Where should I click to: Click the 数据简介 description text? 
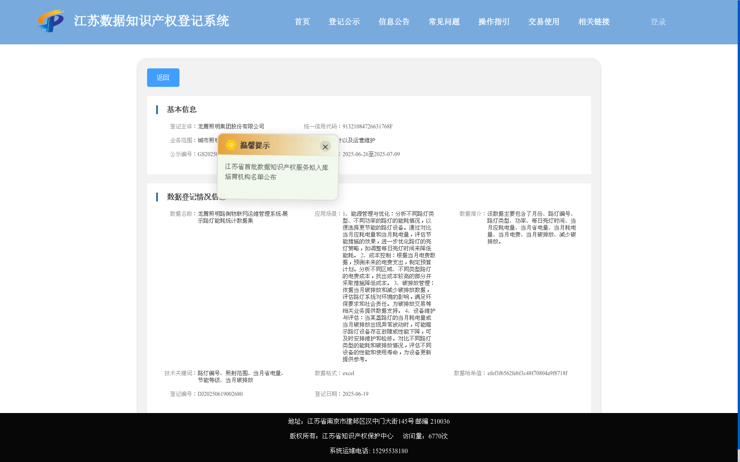pos(532,228)
